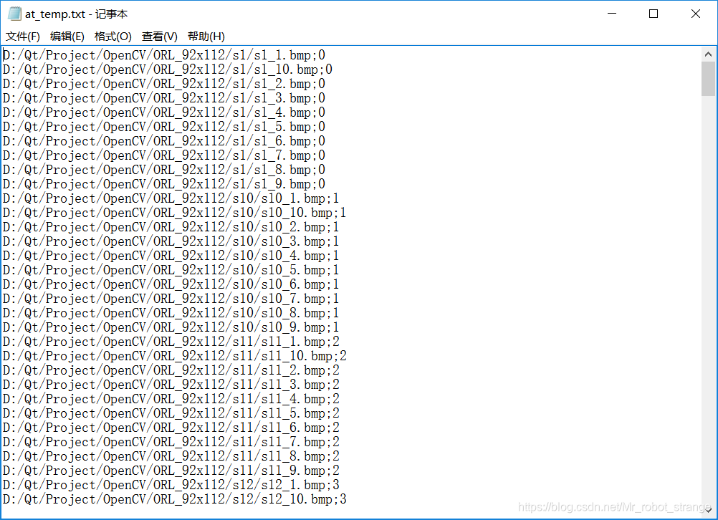Open the 查看(V) View menu

pyautogui.click(x=159, y=36)
